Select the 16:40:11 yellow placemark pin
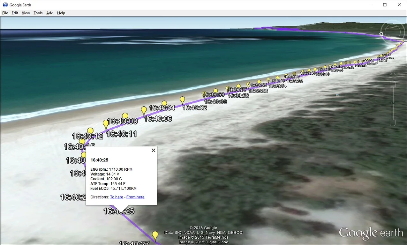Screen dimensions: 407x245 coord(106,125)
